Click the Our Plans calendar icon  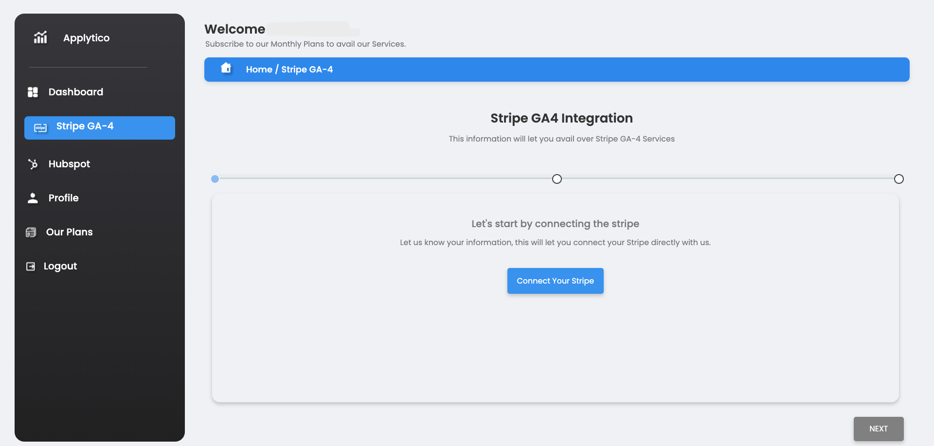coord(31,232)
